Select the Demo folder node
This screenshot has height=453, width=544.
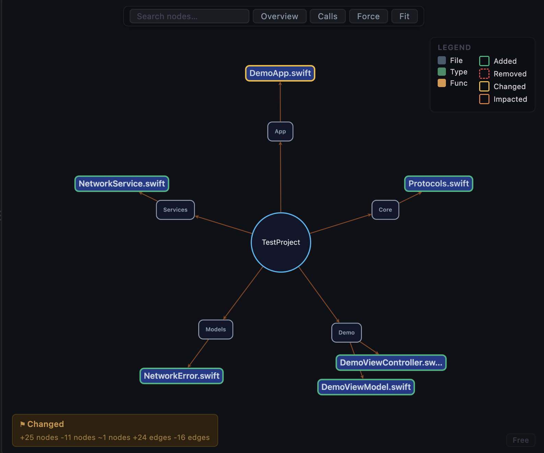346,333
